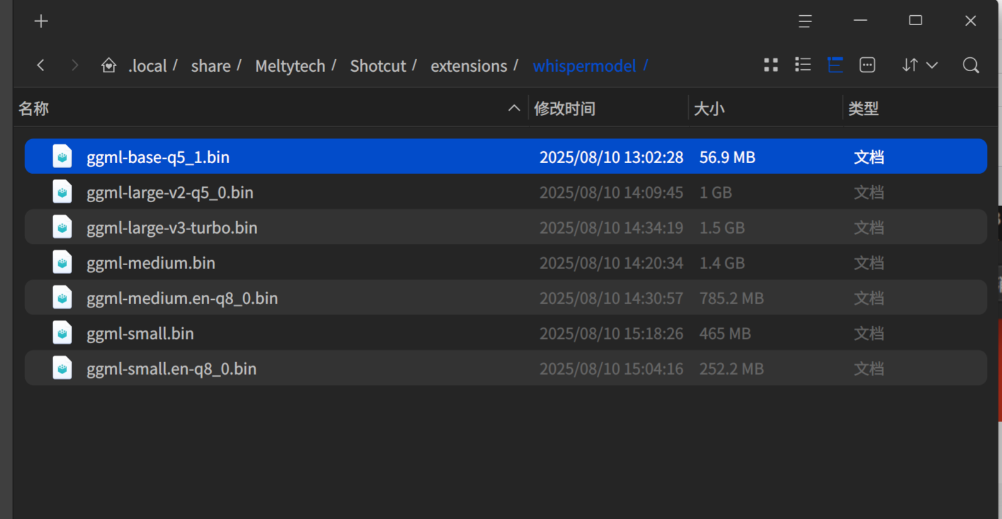1002x519 pixels.
Task: Minimize the file manager window
Action: click(860, 21)
